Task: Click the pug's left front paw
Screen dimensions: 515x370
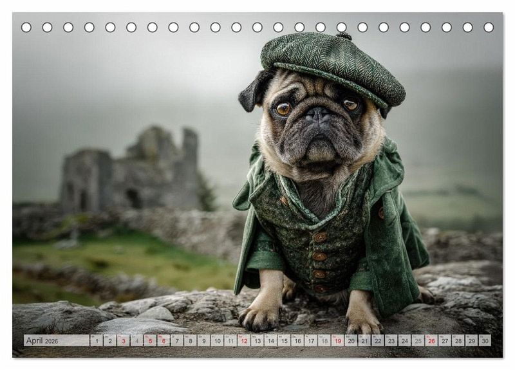Action: click(x=261, y=315)
